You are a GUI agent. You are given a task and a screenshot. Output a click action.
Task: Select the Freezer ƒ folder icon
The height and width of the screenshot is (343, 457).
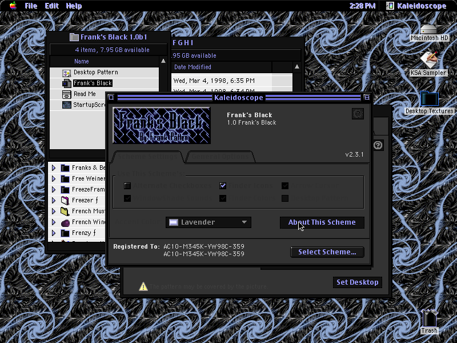coord(65,201)
